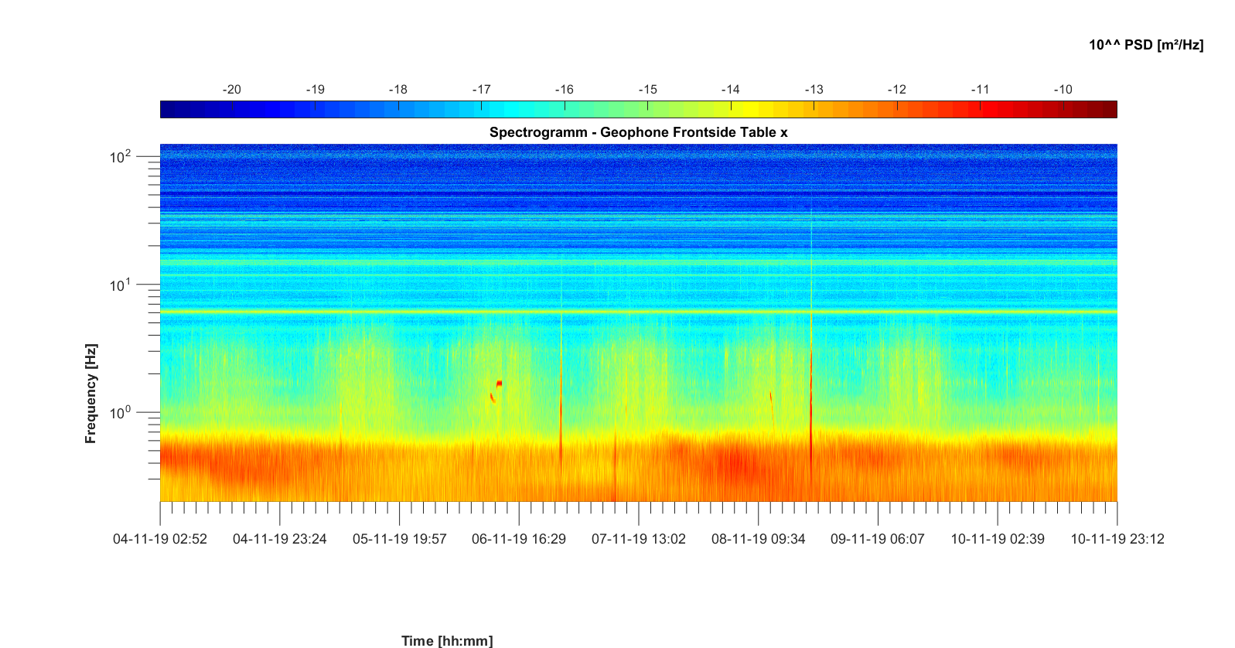
Task: Click the colorbar tick label -11
Action: (980, 90)
